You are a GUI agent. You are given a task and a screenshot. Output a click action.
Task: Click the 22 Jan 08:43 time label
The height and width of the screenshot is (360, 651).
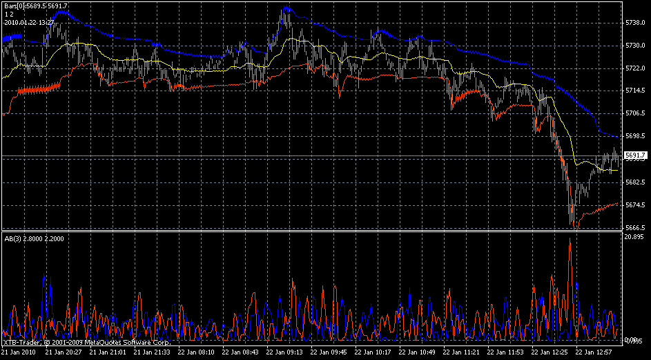point(240,352)
